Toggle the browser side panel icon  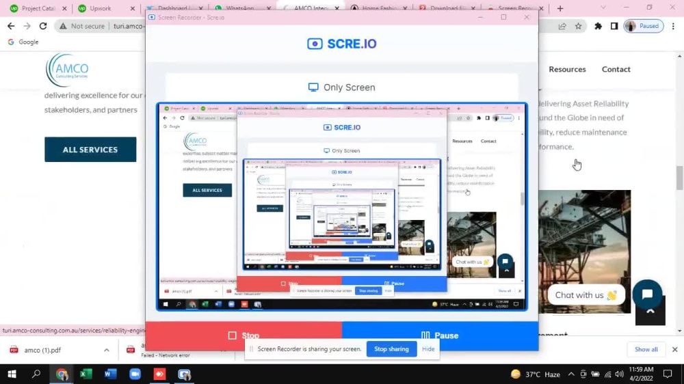tap(614, 26)
